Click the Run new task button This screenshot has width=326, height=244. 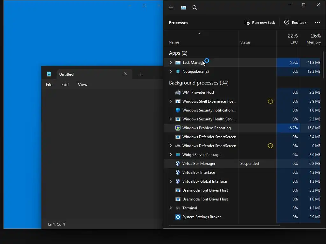260,23
